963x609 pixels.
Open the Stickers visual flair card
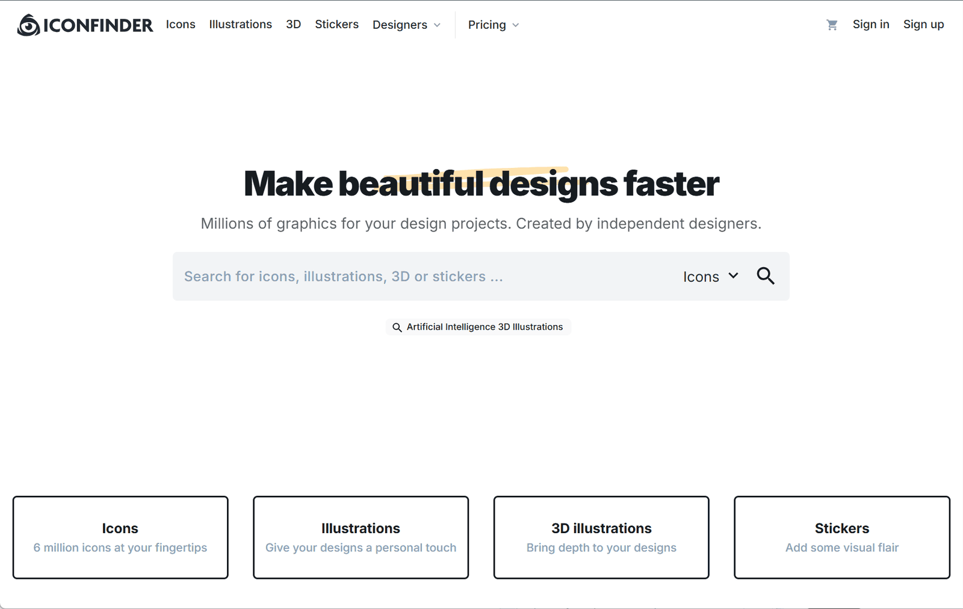(841, 537)
